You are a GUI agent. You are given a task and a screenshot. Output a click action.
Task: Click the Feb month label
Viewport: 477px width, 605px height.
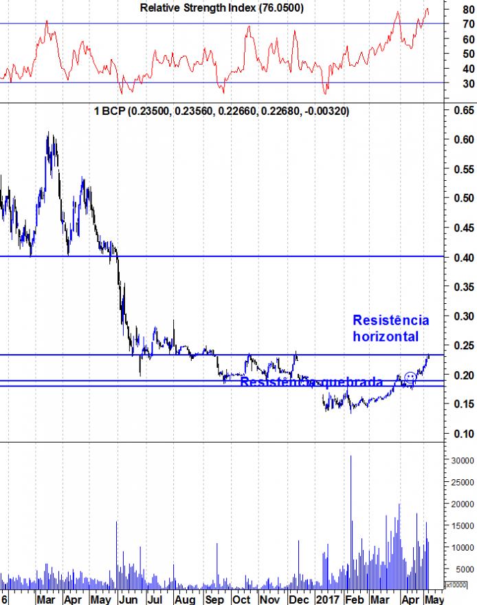355,599
